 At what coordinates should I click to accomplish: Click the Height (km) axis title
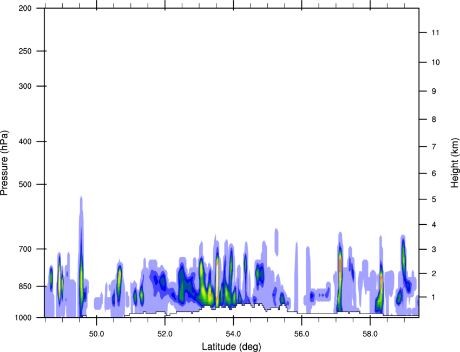455,163
